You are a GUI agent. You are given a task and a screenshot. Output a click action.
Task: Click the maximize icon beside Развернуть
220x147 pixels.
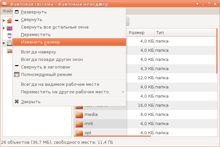click(x=17, y=12)
